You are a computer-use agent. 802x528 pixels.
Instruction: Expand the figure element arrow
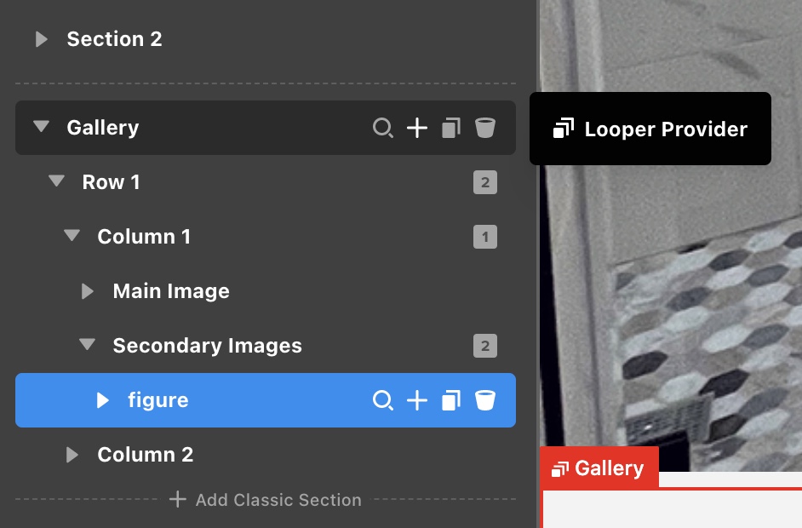pos(102,400)
